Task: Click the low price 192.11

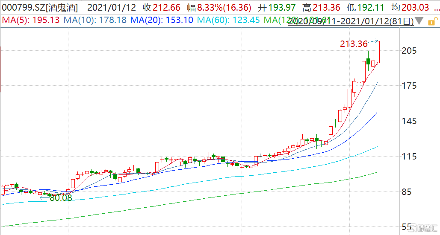Action: [370, 7]
